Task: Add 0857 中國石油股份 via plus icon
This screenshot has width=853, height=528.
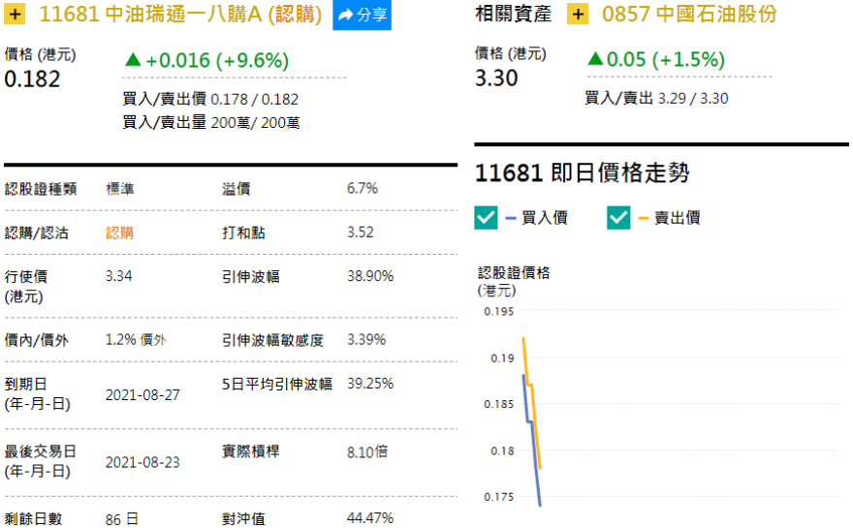Action: (x=577, y=14)
